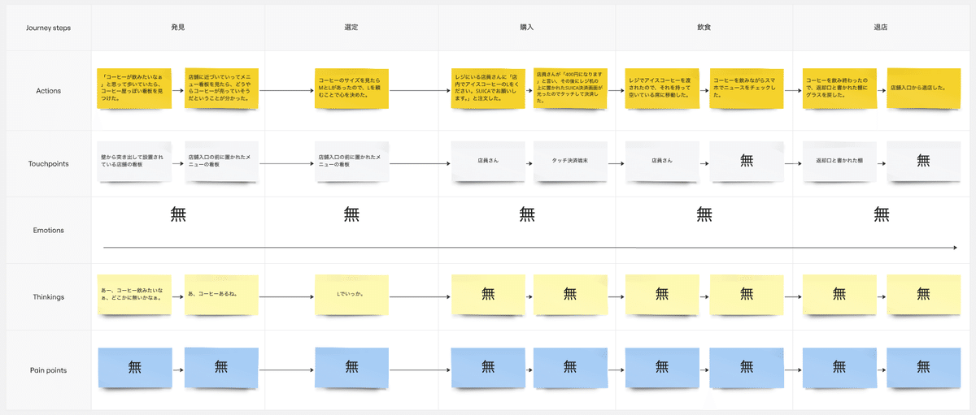976x415 pixels.
Task: Select thinking note あ、コーヒーあるね。
Action: pyautogui.click(x=221, y=294)
